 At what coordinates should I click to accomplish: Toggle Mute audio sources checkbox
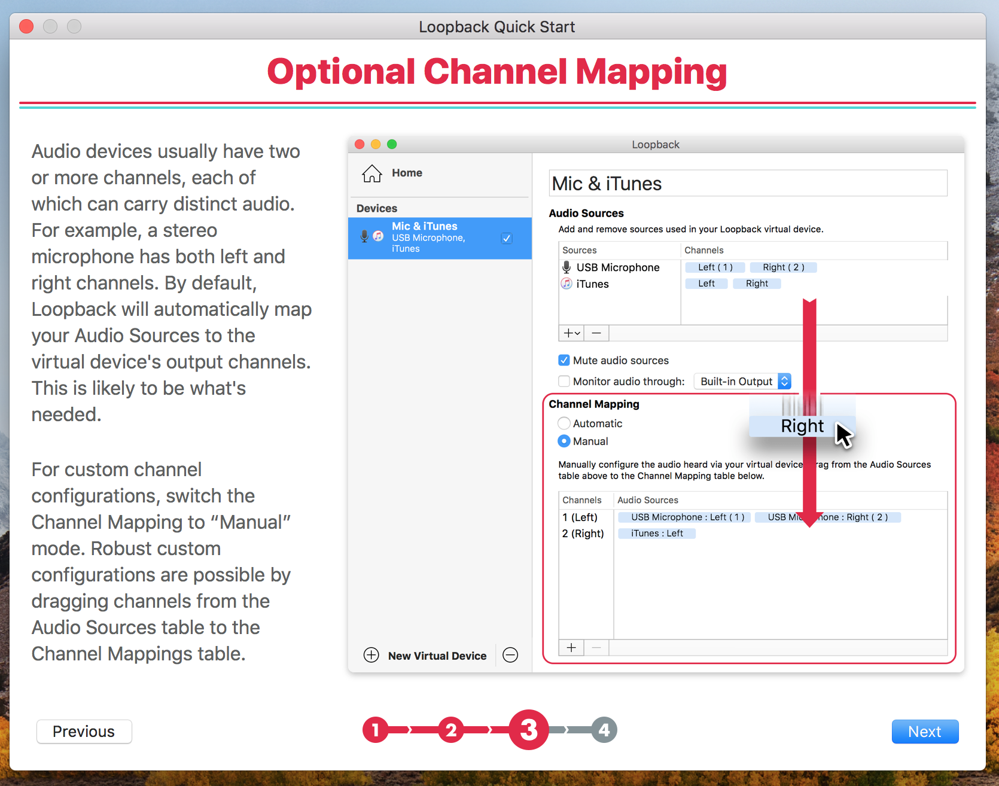pyautogui.click(x=564, y=360)
